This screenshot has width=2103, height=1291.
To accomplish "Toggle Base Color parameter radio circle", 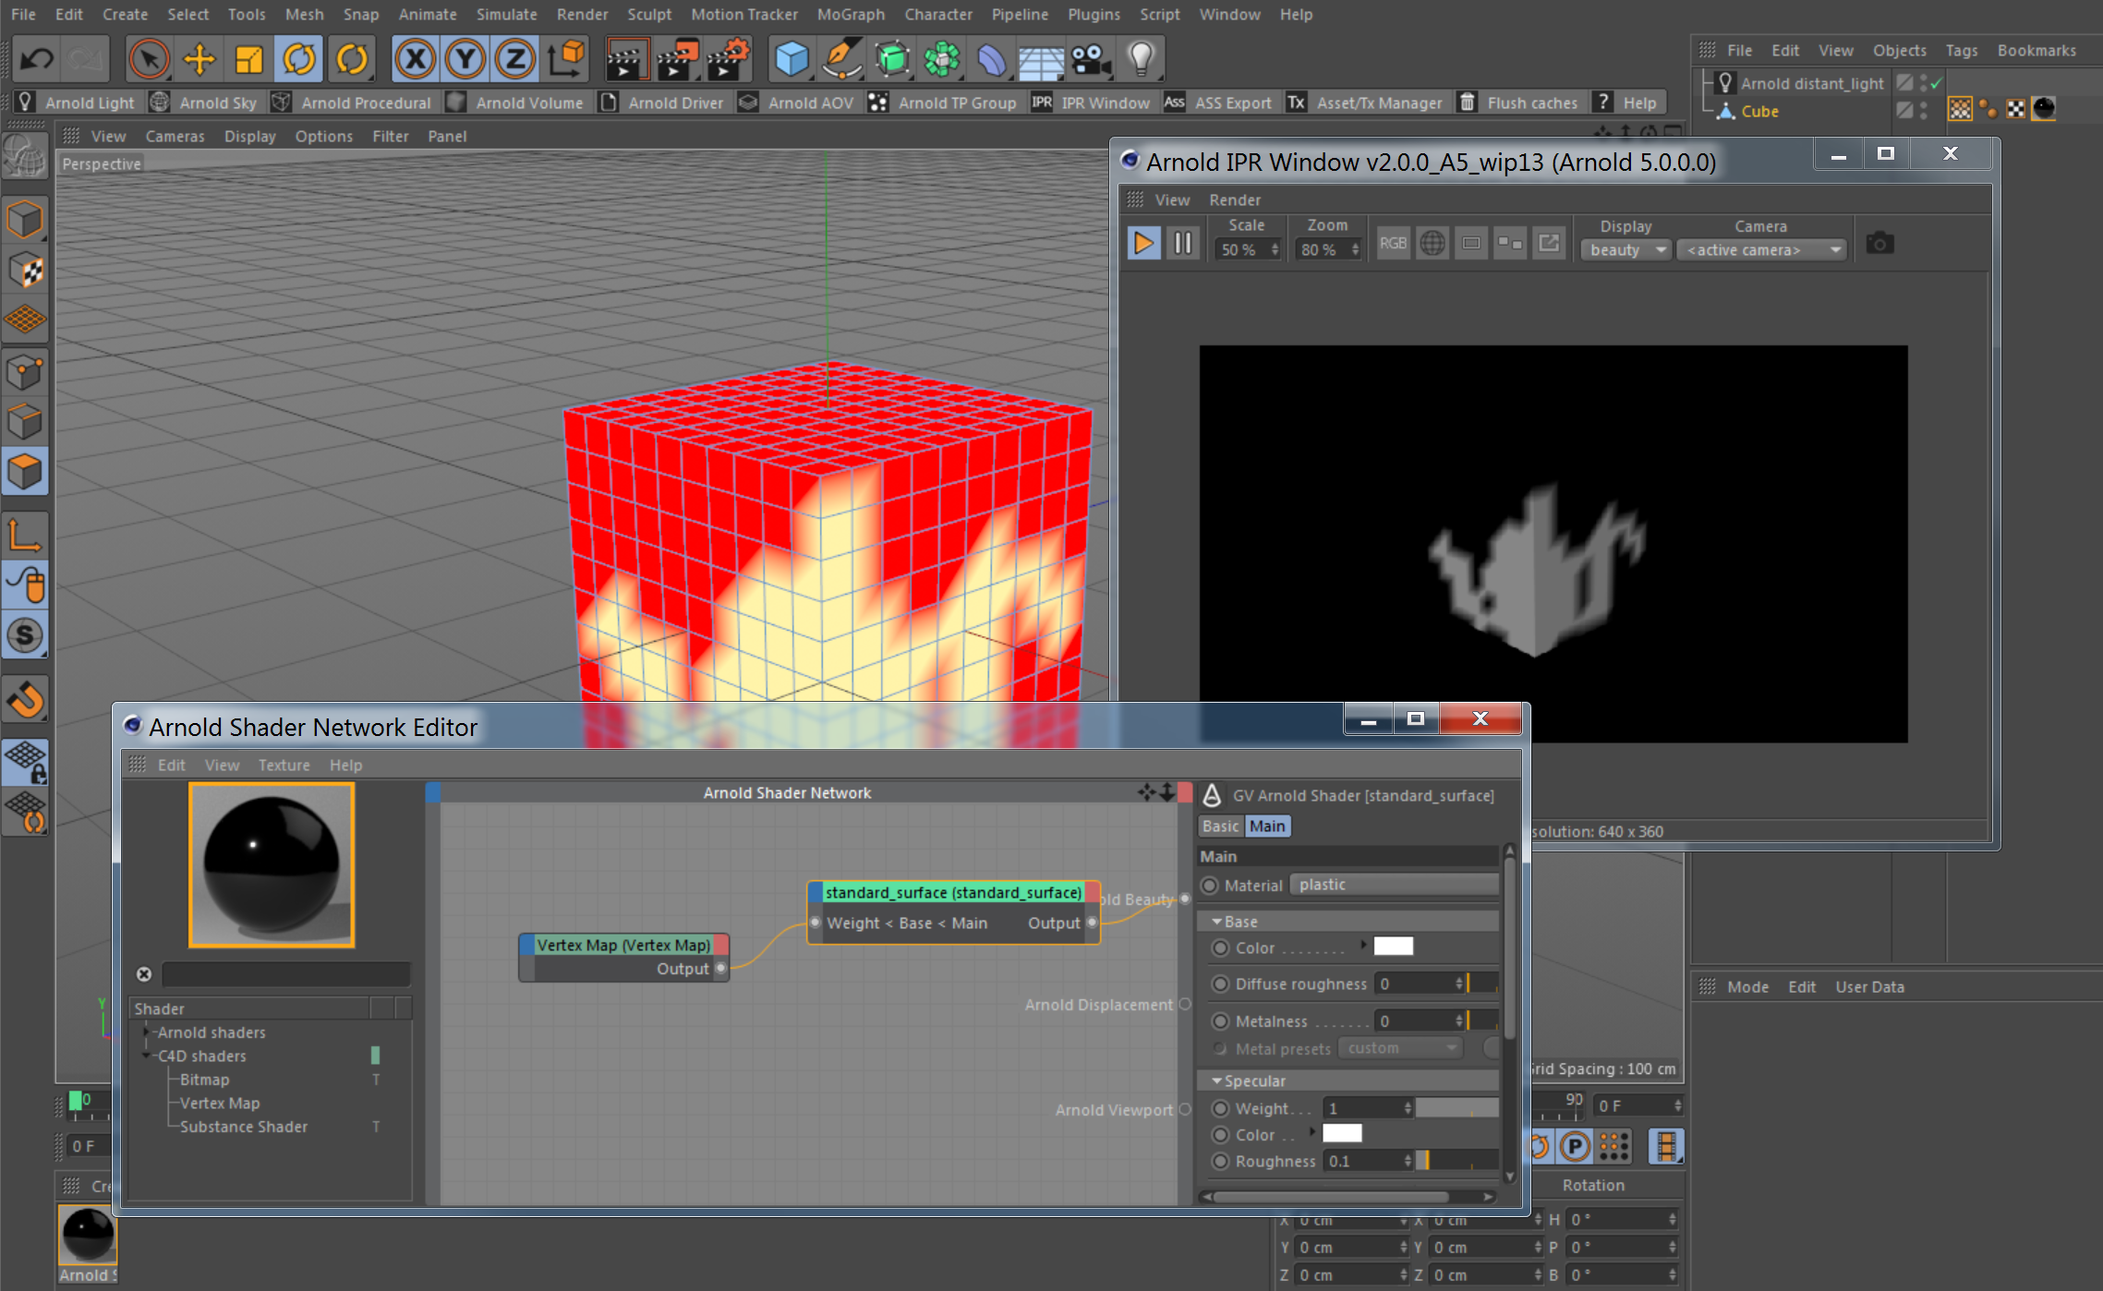I will [1221, 947].
